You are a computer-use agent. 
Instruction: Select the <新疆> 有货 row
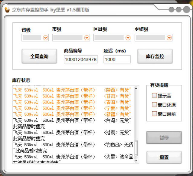(x=72, y=114)
